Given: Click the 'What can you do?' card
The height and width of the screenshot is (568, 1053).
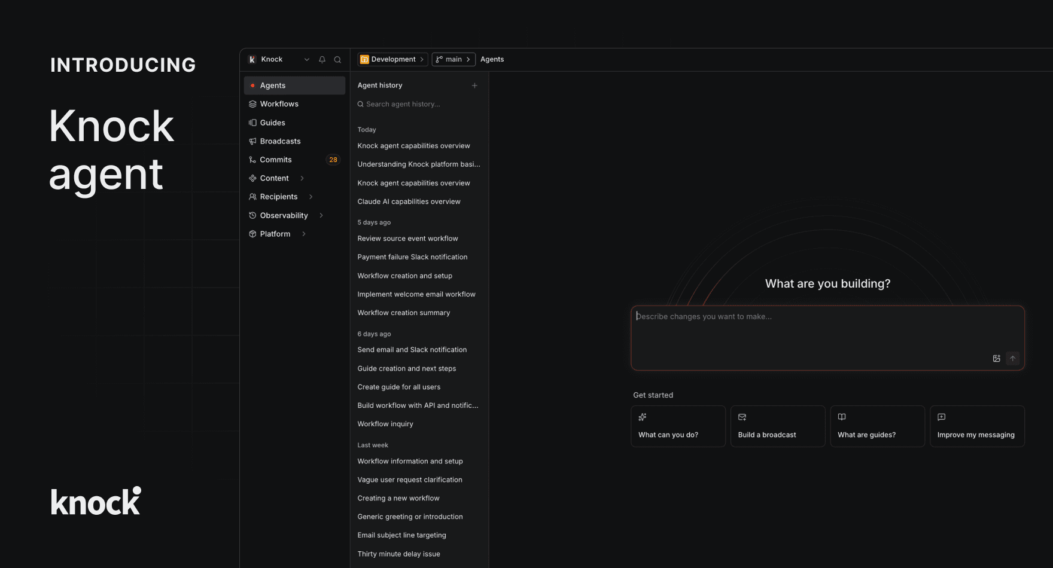Looking at the screenshot, I should (x=678, y=426).
